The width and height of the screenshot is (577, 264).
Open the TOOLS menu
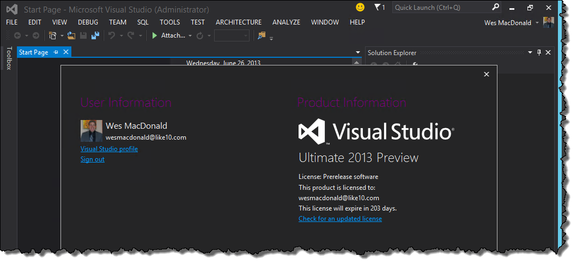(x=169, y=22)
